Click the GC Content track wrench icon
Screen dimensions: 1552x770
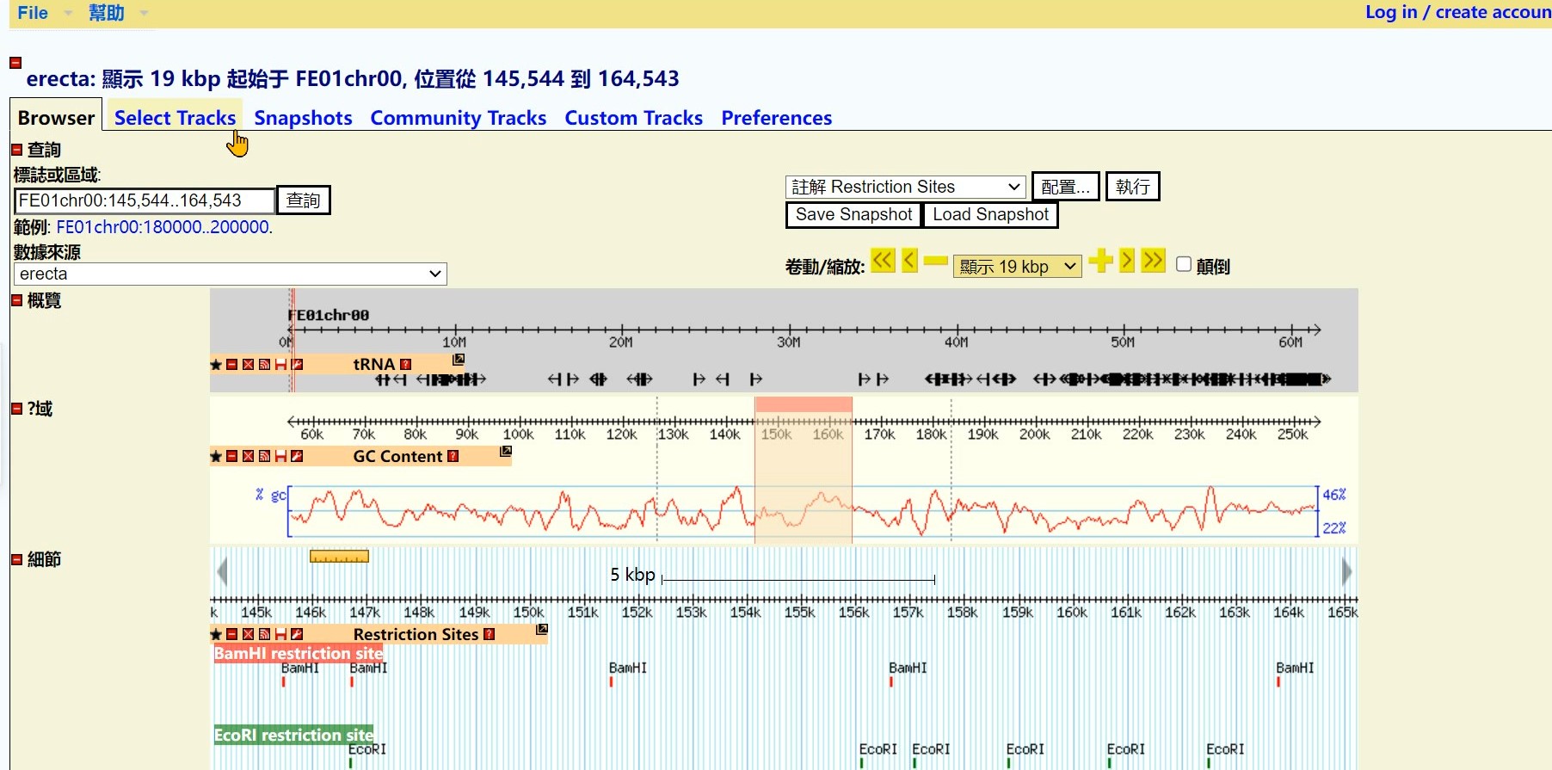297,457
